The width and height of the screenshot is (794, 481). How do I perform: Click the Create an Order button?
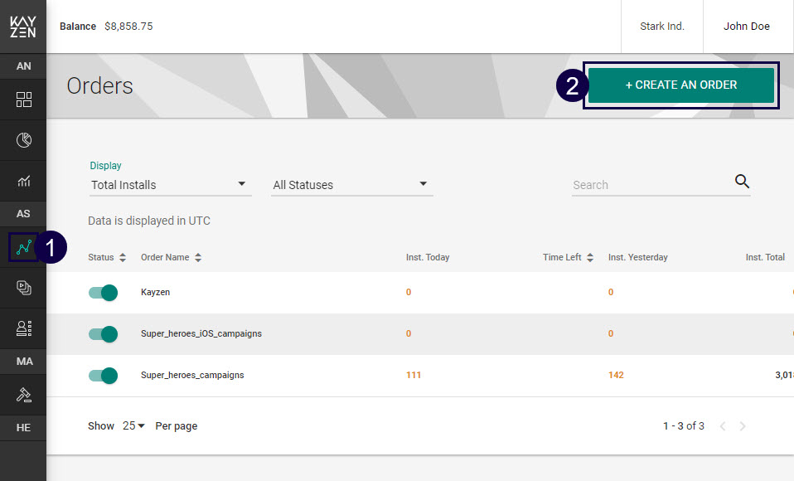[680, 85]
